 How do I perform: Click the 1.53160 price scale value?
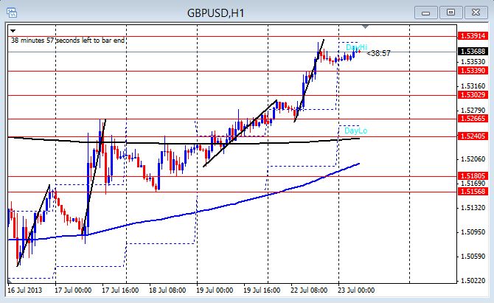pos(473,86)
